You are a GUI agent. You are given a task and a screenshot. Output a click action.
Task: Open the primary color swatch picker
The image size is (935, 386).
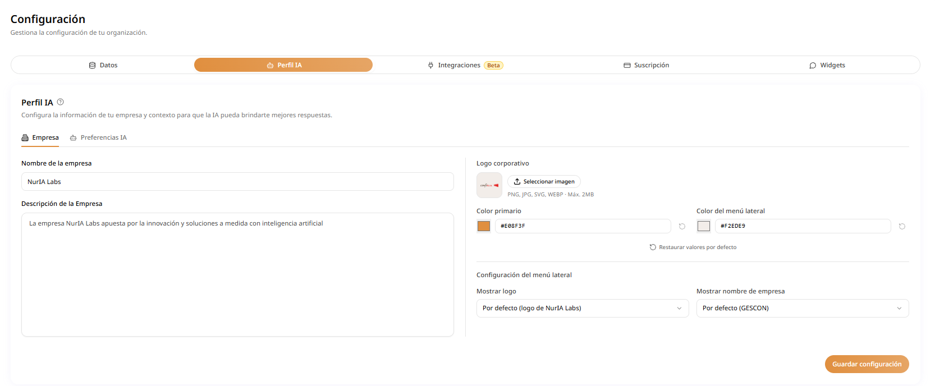pyautogui.click(x=484, y=226)
